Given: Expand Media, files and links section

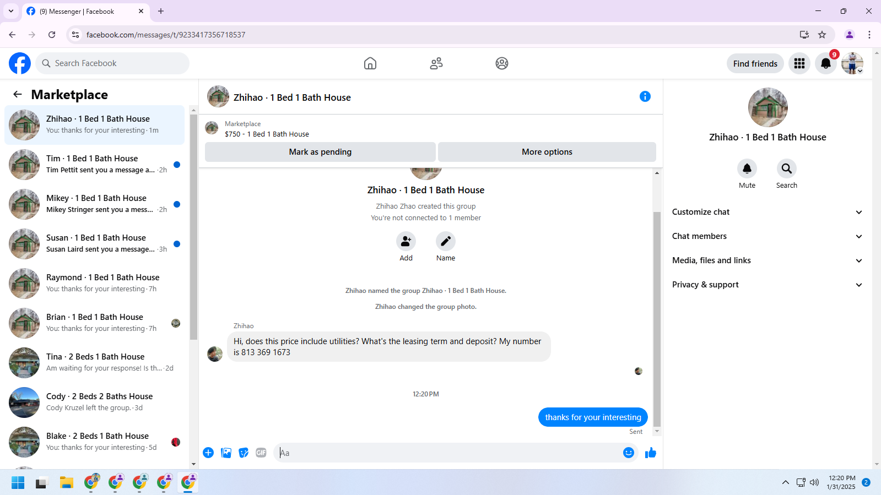Looking at the screenshot, I should 768,260.
